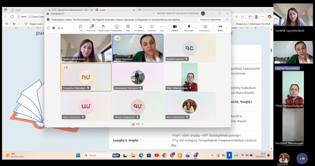The width and height of the screenshot is (315, 166).
Task: Toggle the Камера camera on or off
Action: click(x=175, y=28)
